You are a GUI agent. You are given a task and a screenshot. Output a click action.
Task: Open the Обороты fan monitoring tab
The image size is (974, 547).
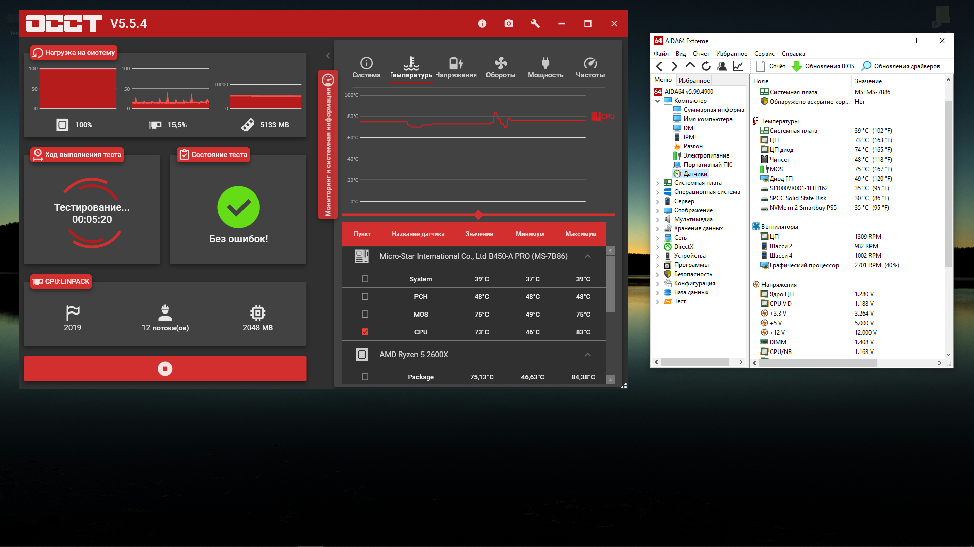(x=500, y=67)
